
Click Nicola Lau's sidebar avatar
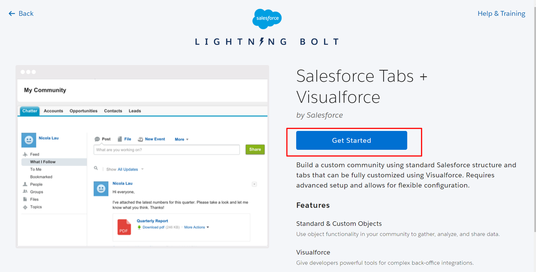29,140
